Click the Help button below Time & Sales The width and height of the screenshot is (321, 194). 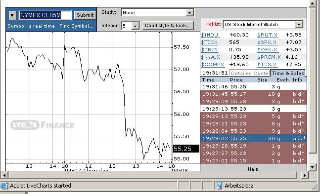(253, 169)
